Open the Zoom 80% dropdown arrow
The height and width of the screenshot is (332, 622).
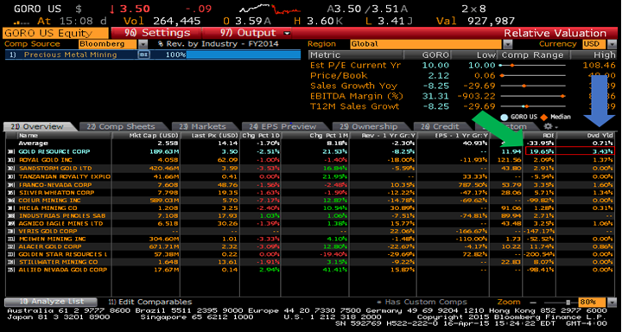coord(612,303)
